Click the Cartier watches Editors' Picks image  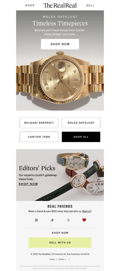(x=60, y=175)
